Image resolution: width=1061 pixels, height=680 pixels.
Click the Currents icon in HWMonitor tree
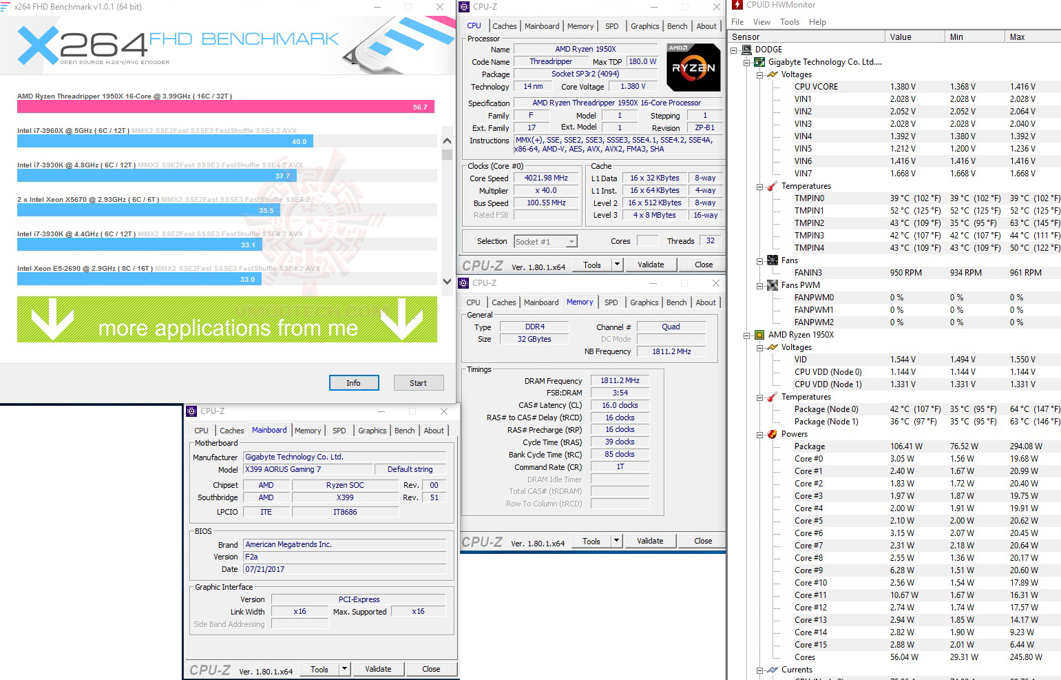tap(772, 670)
